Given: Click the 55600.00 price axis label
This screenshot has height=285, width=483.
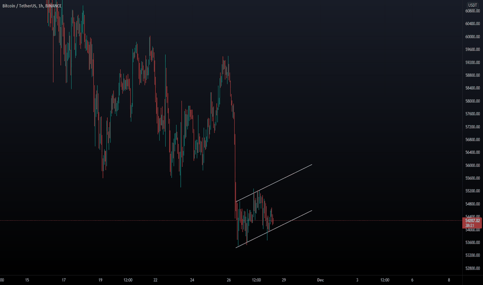Looking at the screenshot, I should 473,178.
